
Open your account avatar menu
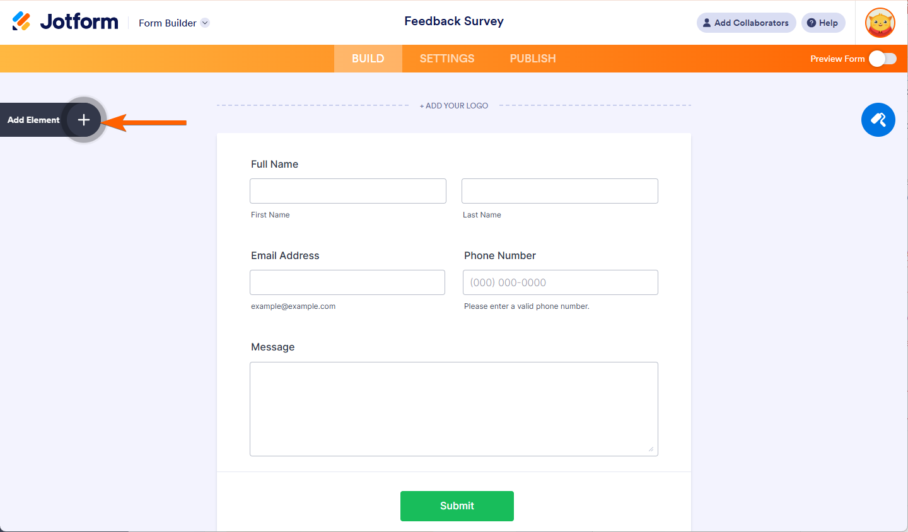click(x=879, y=23)
